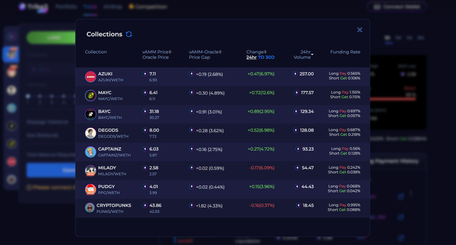Click the PPG/WETH pair name
456x245 pixels.
(x=109, y=193)
